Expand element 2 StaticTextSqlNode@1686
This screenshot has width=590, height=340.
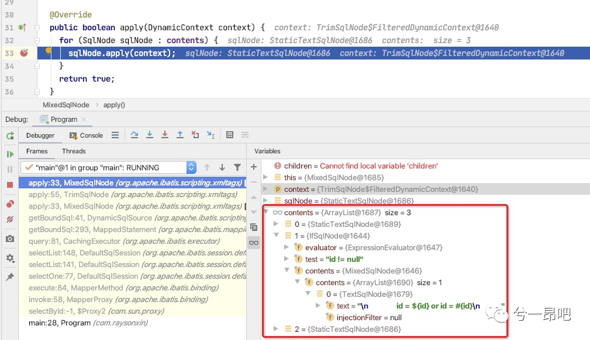(x=276, y=329)
